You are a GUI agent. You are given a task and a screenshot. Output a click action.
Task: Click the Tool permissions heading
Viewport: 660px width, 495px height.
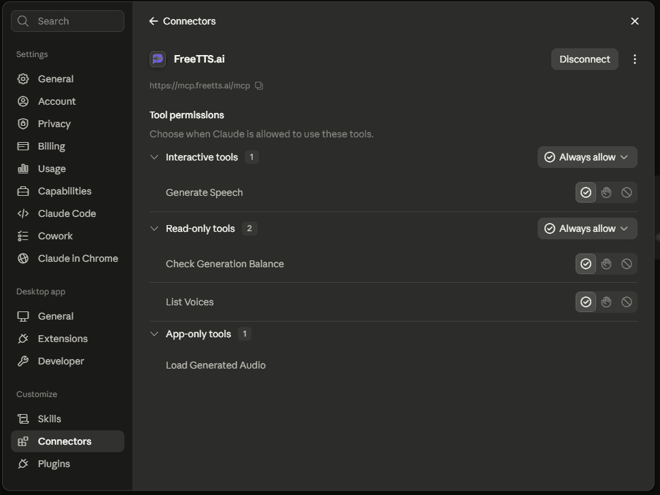click(x=186, y=115)
